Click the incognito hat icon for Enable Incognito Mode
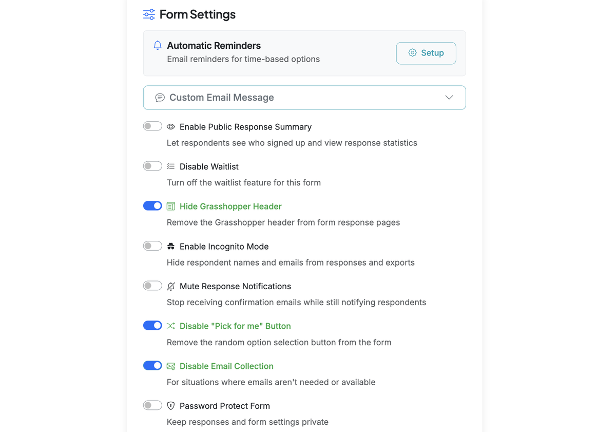 (x=170, y=246)
